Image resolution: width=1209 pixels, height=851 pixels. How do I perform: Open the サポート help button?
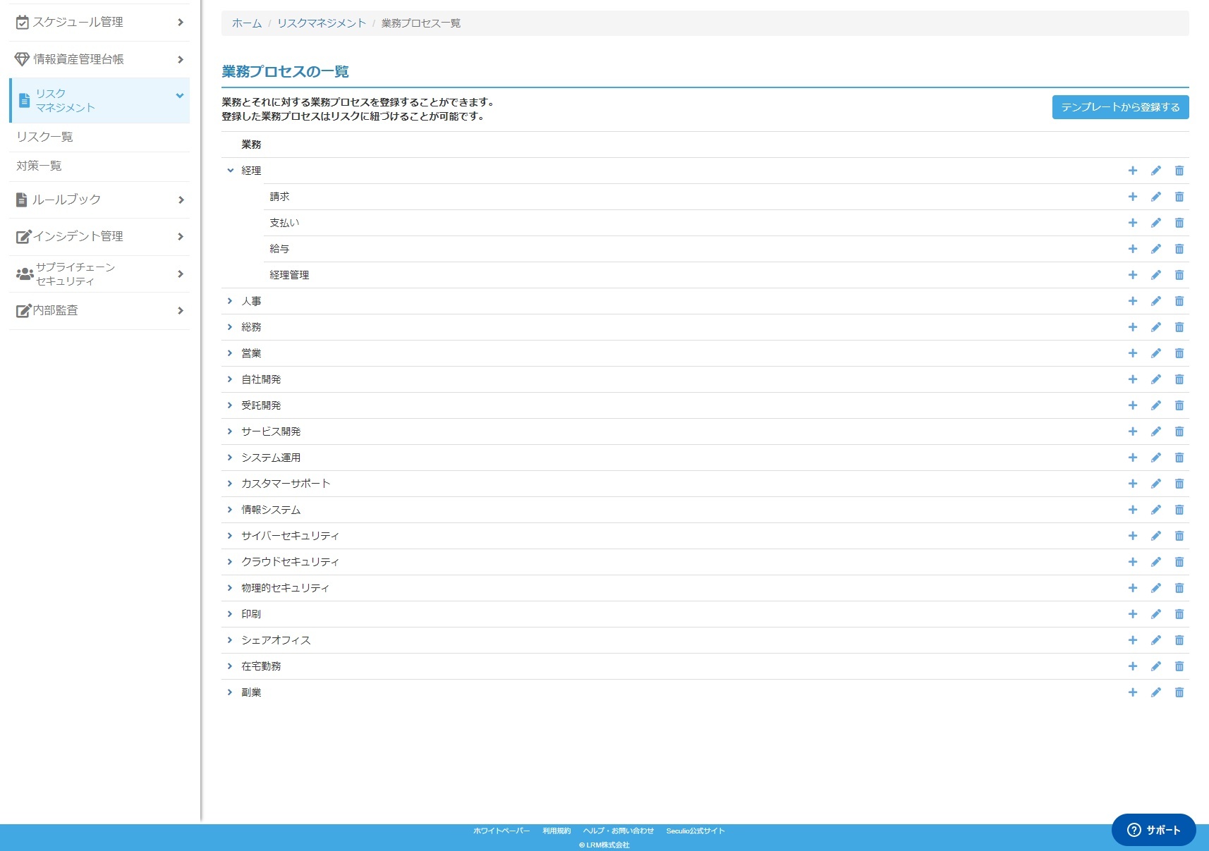pyautogui.click(x=1154, y=830)
